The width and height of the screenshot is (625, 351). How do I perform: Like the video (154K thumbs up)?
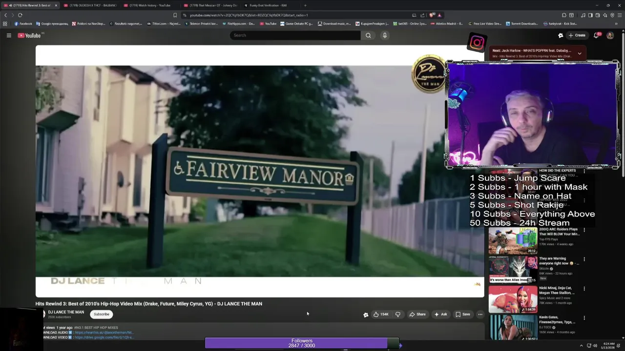(381, 314)
